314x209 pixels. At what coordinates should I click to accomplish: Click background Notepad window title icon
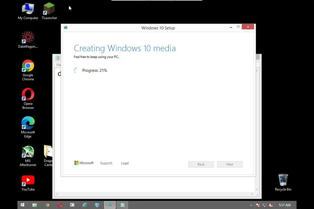57,58
